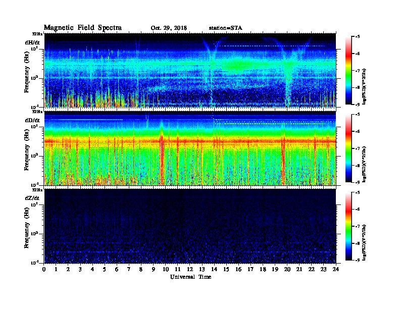Click the "-7" tick of the dH/dt color scale
The width and height of the screenshot is (400, 309).
point(358,71)
